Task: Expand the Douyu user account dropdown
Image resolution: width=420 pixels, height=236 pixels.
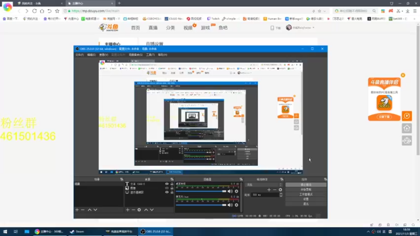Action: 313,28
